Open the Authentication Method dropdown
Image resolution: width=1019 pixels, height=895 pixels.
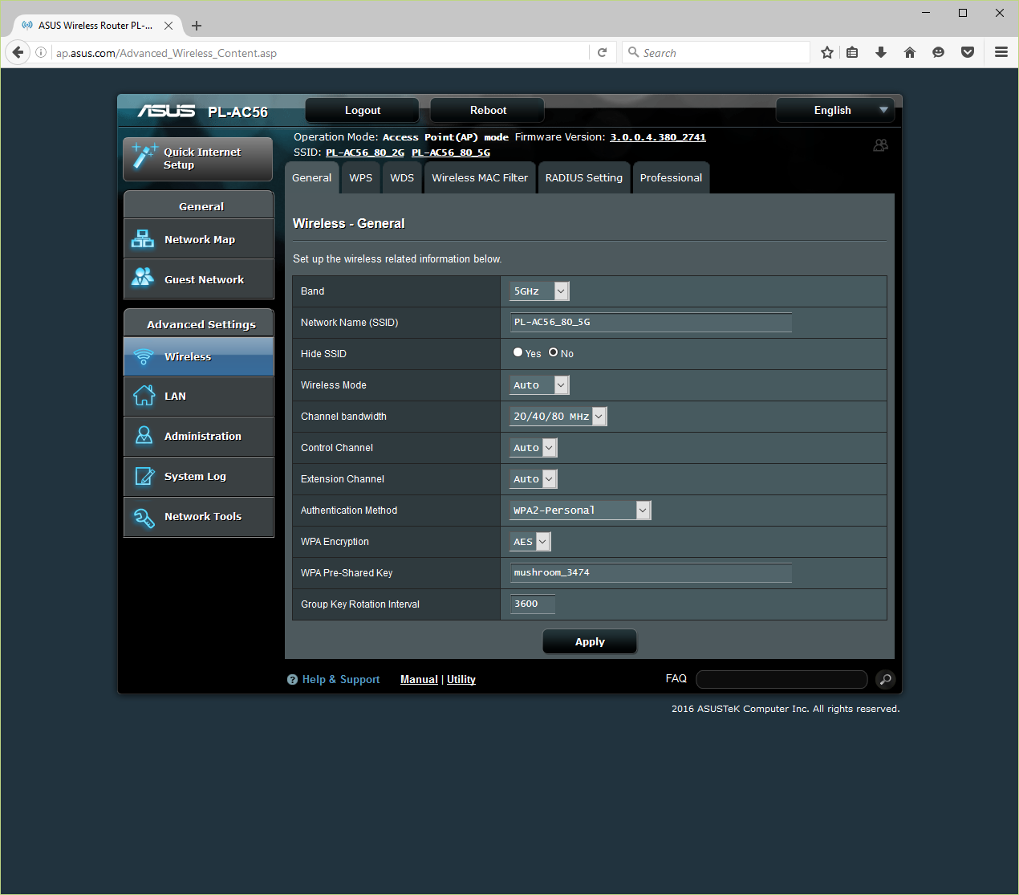[x=580, y=511]
